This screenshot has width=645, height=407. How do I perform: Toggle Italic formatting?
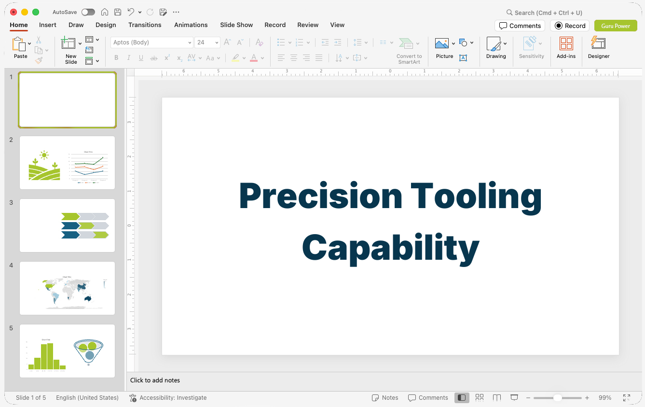click(x=129, y=58)
